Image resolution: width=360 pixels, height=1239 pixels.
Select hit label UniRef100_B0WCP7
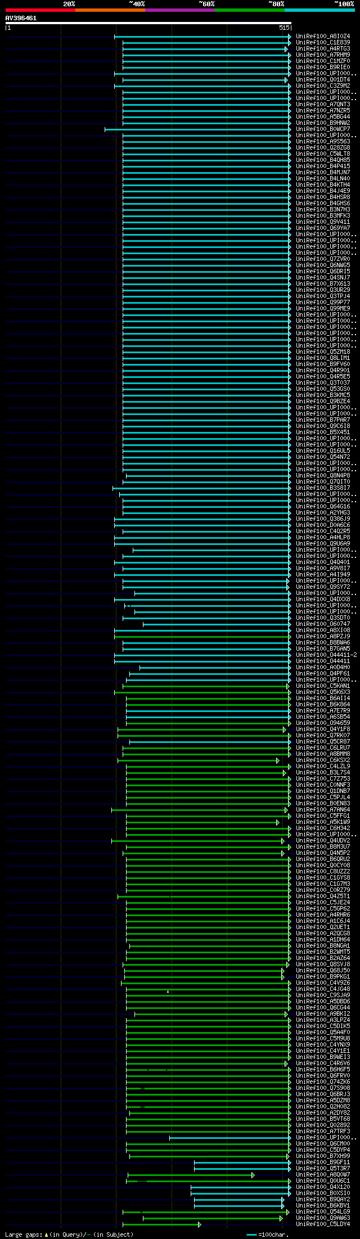(323, 129)
